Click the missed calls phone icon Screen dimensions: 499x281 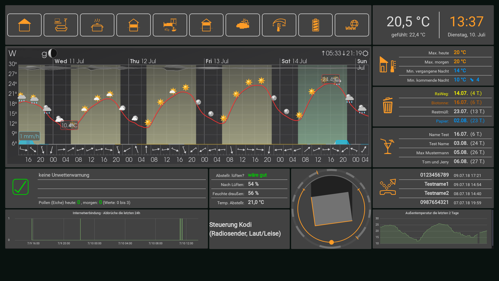tap(388, 187)
